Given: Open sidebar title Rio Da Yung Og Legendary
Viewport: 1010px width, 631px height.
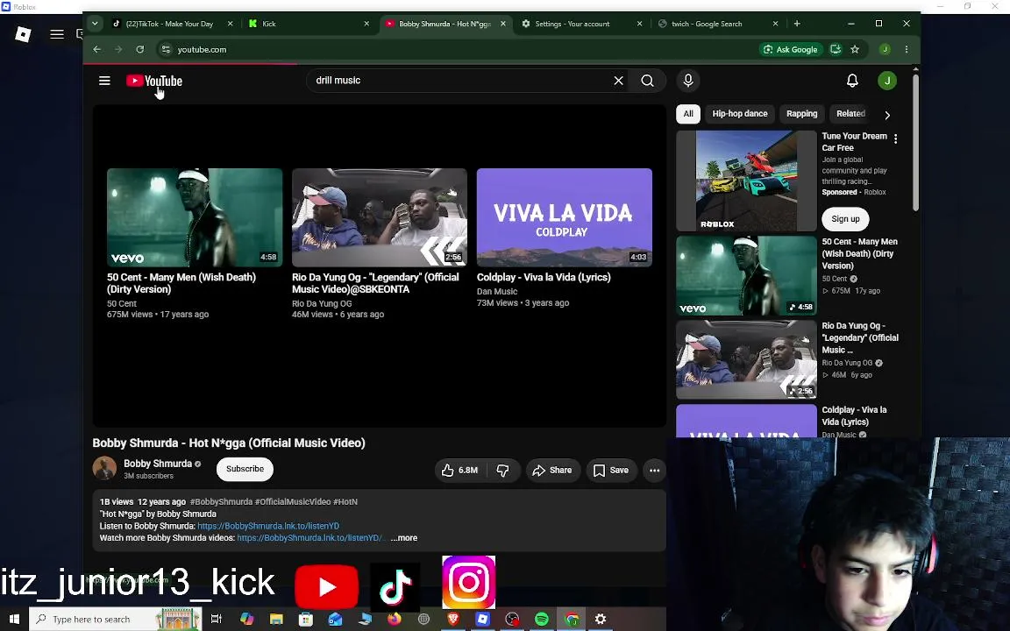Looking at the screenshot, I should click(x=860, y=338).
